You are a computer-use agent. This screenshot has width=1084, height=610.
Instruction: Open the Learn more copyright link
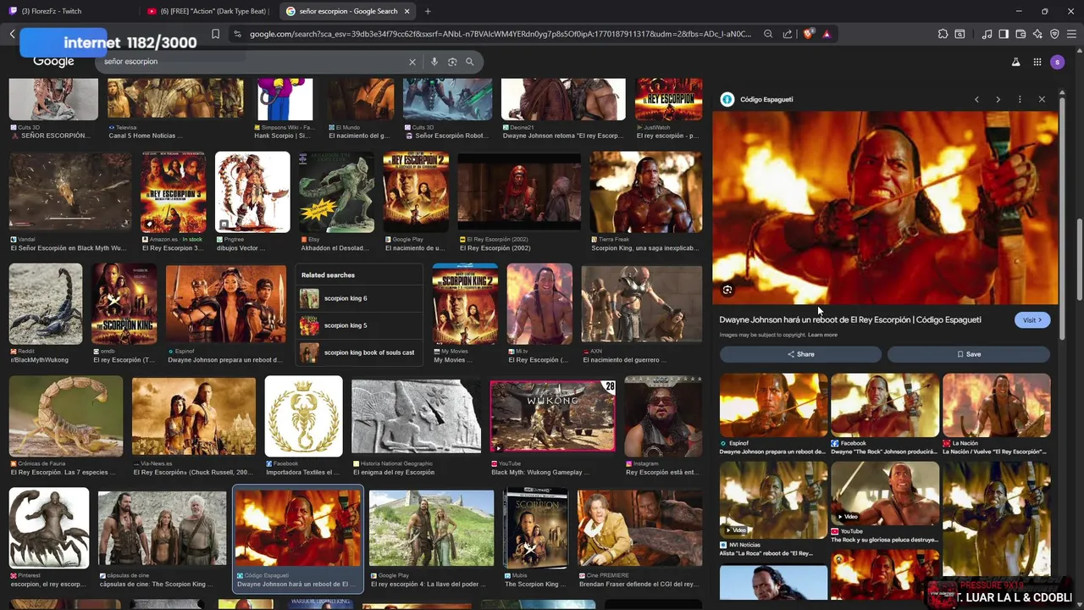click(822, 335)
